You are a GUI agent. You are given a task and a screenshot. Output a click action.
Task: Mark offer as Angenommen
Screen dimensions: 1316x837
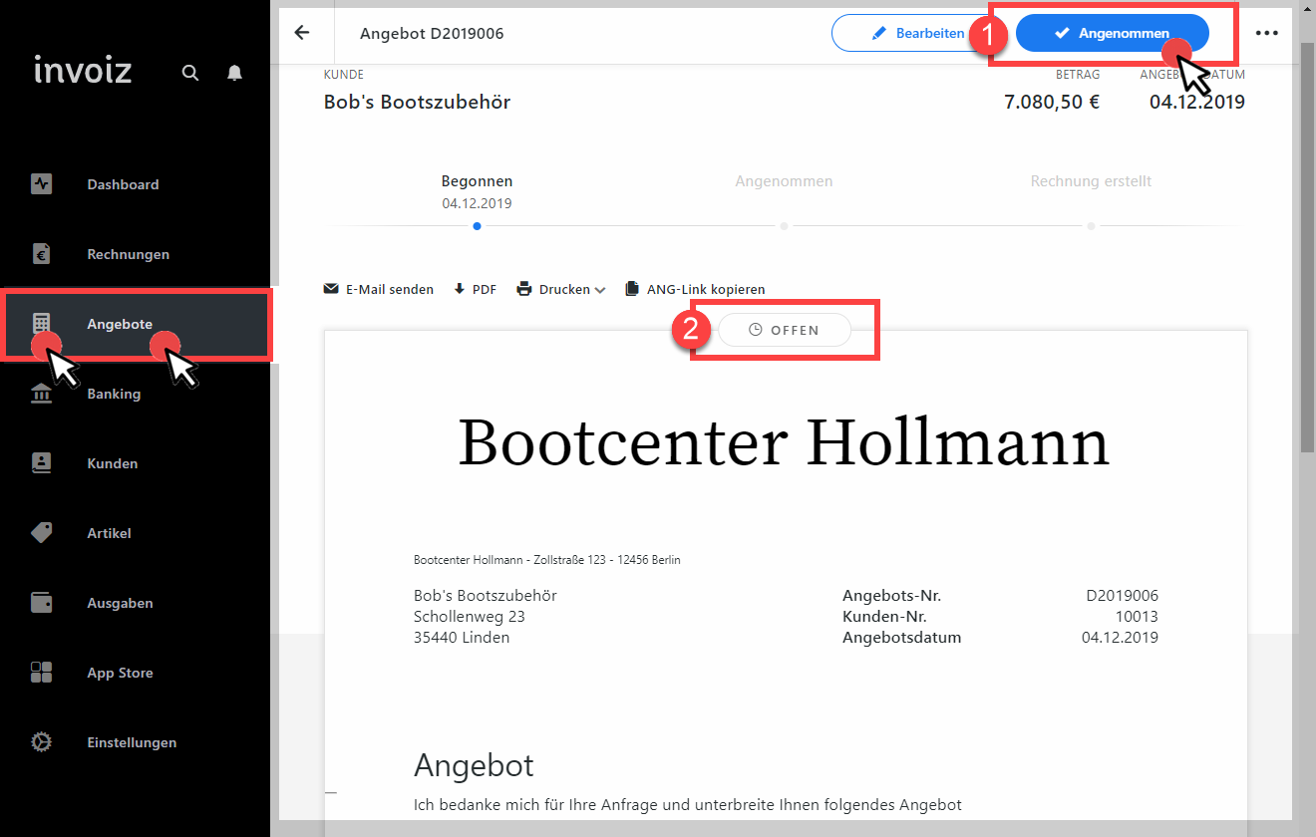[x=1112, y=33]
